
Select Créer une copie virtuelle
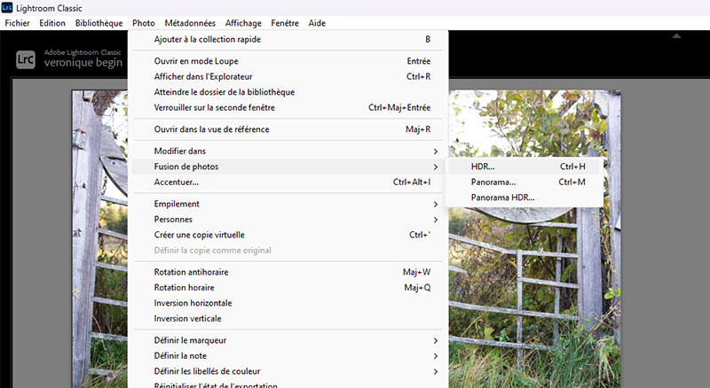point(288,235)
